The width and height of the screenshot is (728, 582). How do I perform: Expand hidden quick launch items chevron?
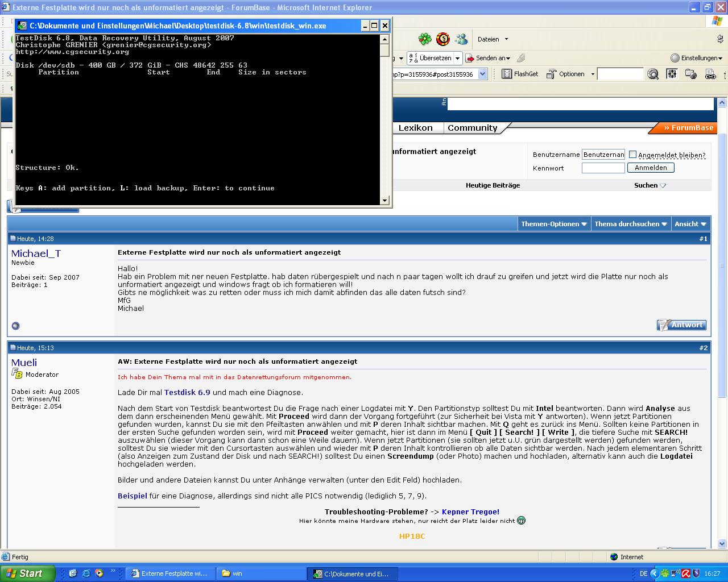pyautogui.click(x=113, y=572)
